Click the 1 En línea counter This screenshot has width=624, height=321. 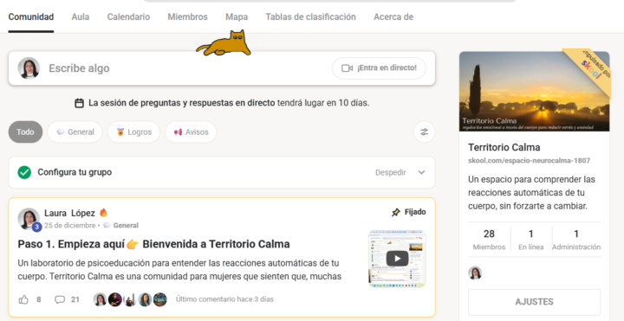pos(531,240)
